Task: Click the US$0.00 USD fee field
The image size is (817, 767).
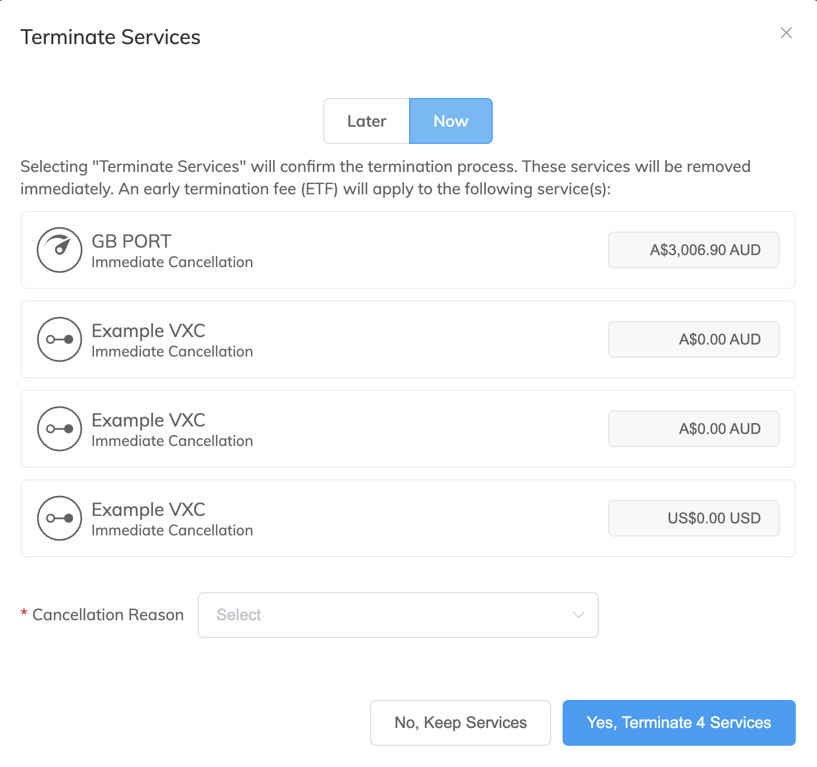Action: coord(694,518)
